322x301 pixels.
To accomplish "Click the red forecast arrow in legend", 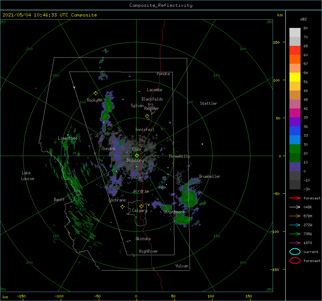I will [x=295, y=198].
